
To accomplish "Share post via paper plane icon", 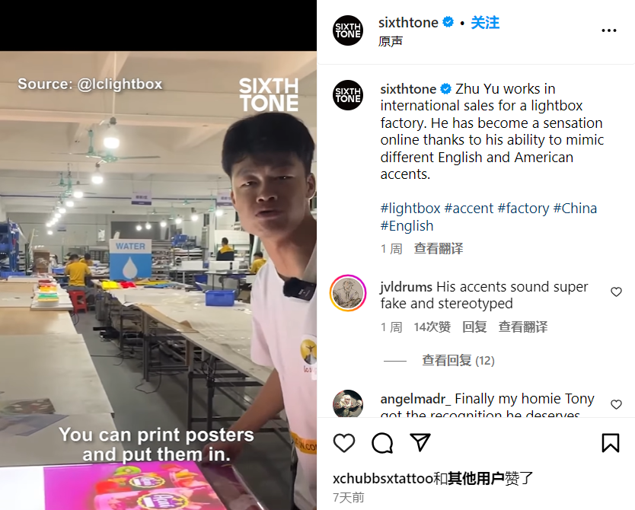I will (420, 442).
